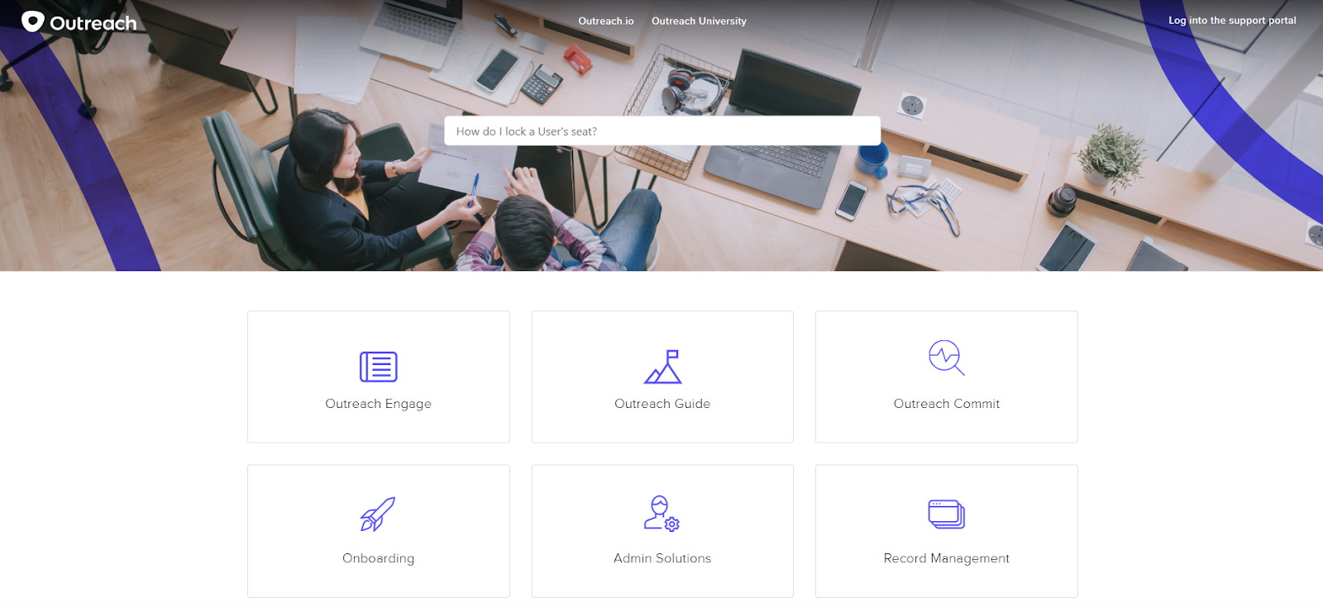Select the Record Management windows icon
The height and width of the screenshot is (607, 1323).
tap(947, 514)
